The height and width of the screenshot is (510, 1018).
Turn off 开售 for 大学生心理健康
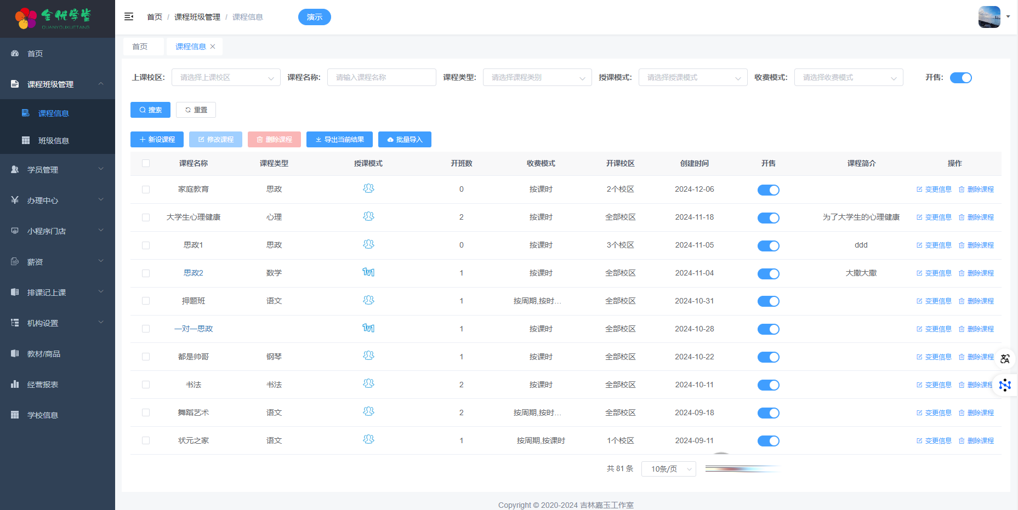[768, 218]
